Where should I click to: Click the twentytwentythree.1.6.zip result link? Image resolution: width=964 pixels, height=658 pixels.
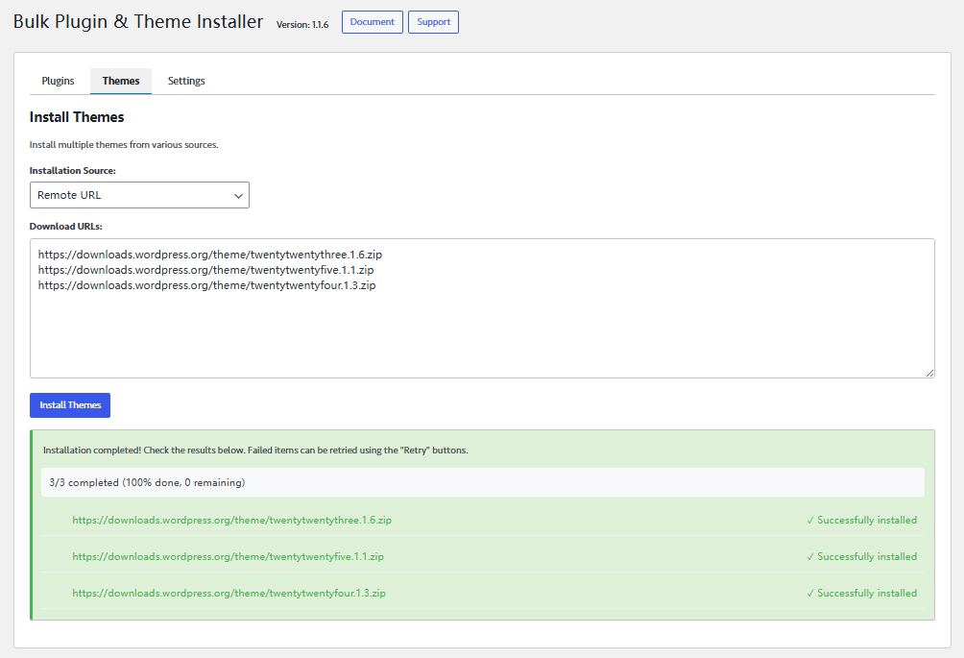point(231,521)
